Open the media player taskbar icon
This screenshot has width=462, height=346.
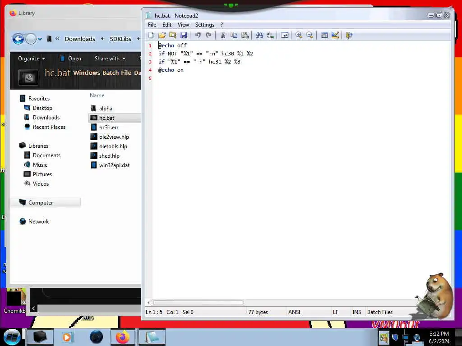pyautogui.click(x=67, y=337)
